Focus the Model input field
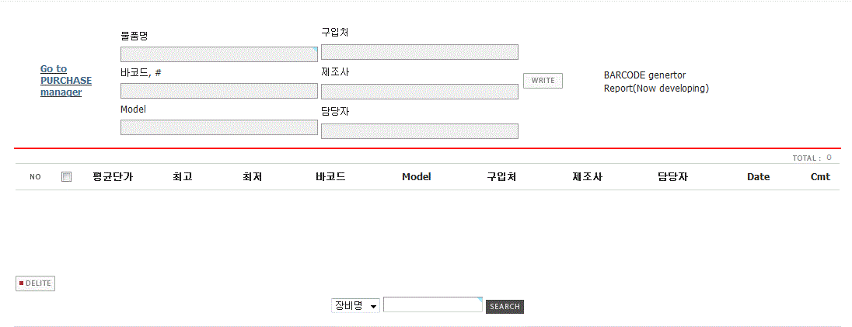Screen dimensions: 852x327 (219, 127)
